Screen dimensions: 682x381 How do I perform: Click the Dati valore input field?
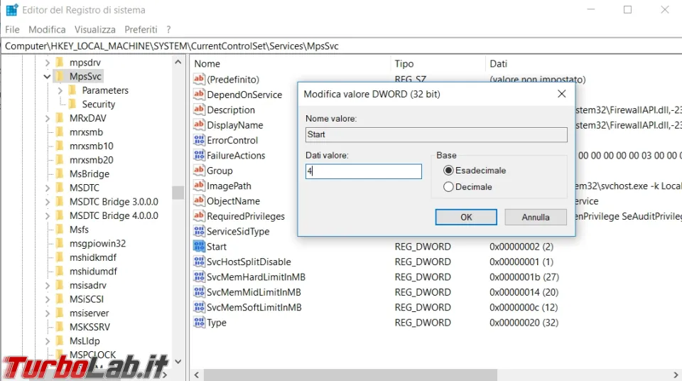364,171
